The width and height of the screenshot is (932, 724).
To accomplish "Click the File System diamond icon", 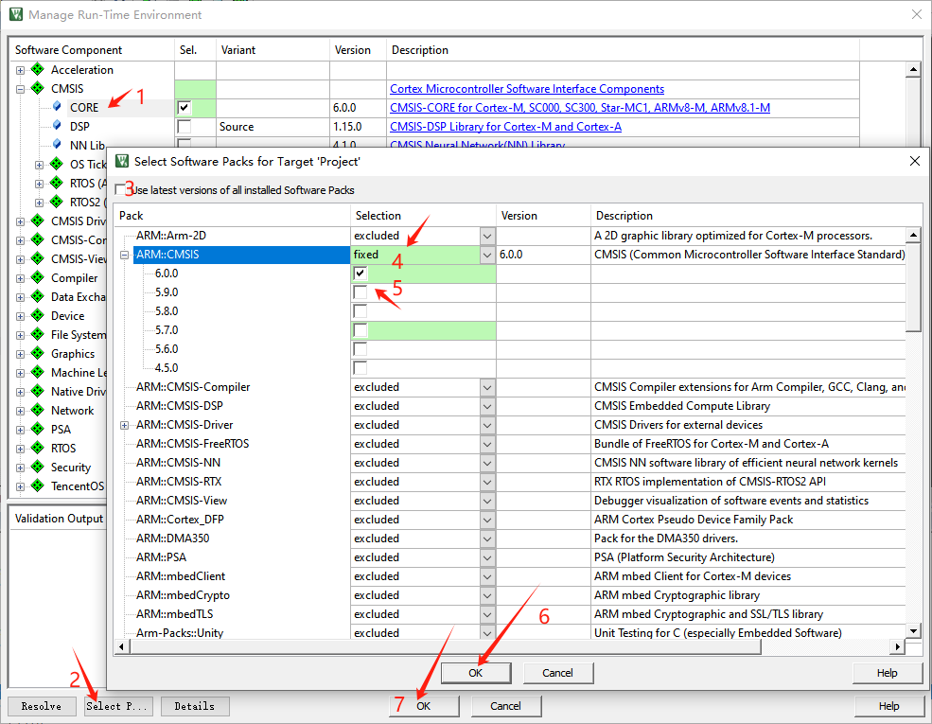I will (38, 335).
